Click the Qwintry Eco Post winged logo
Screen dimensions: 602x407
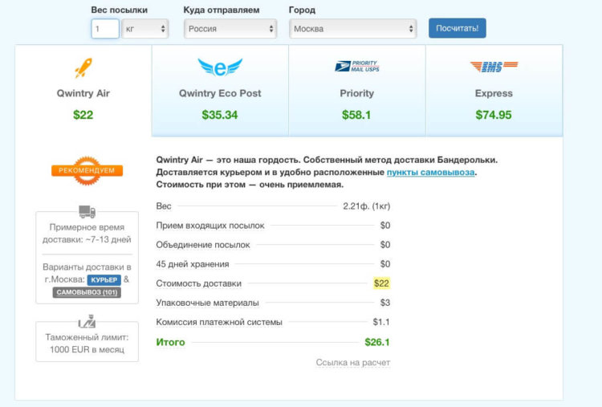[220, 67]
